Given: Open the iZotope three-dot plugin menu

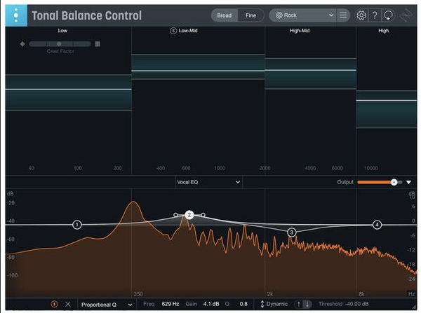Looking at the screenshot, I should click(16, 15).
